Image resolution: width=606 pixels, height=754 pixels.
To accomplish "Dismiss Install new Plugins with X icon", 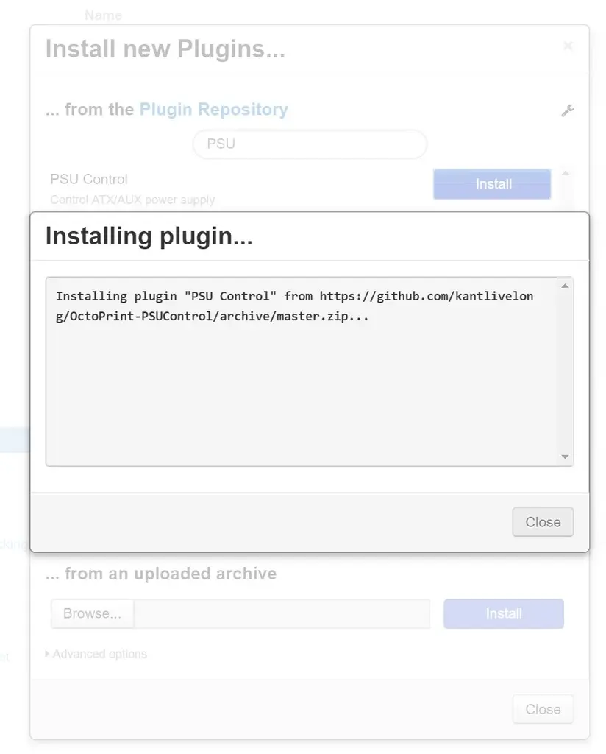I will click(x=568, y=46).
